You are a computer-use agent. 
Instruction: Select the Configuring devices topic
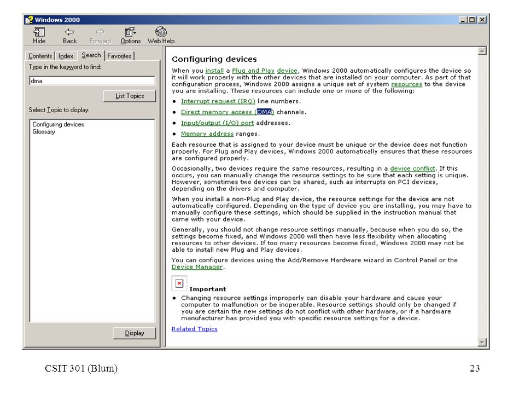pos(59,124)
